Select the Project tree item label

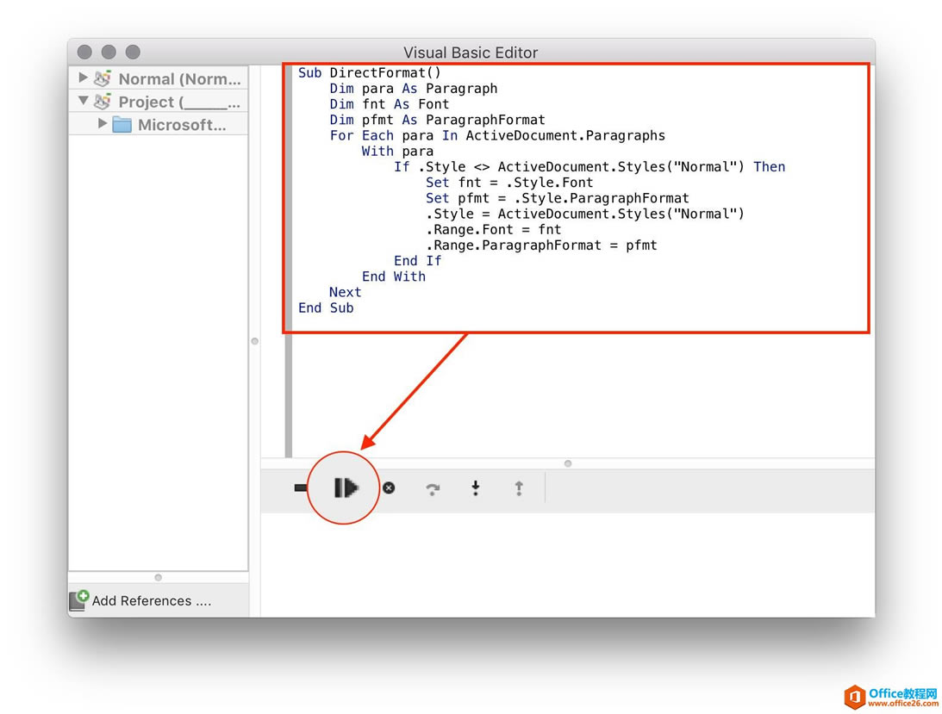coord(179,102)
